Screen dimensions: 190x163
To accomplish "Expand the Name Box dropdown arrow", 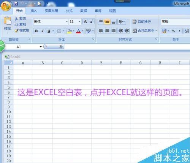I will 41,47.
